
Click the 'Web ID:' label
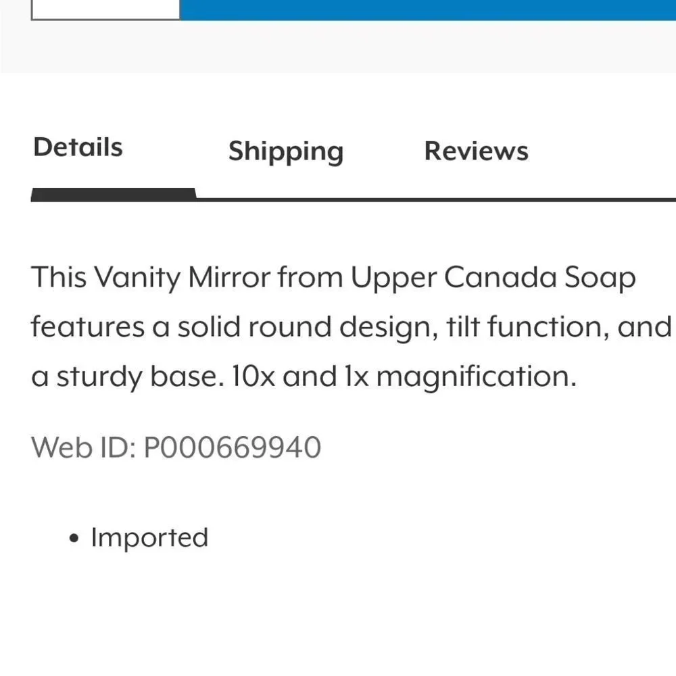pyautogui.click(x=84, y=447)
